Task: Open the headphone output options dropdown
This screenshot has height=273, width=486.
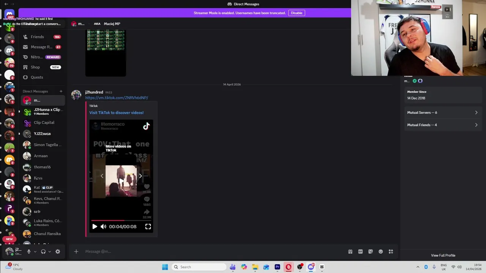Action: tap(49, 251)
